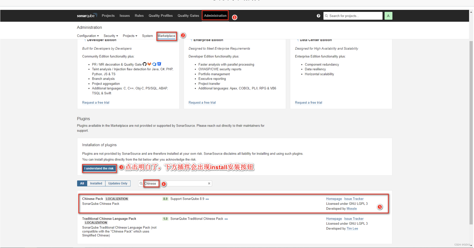
Task: Open Issues in top navigation
Action: point(125,16)
